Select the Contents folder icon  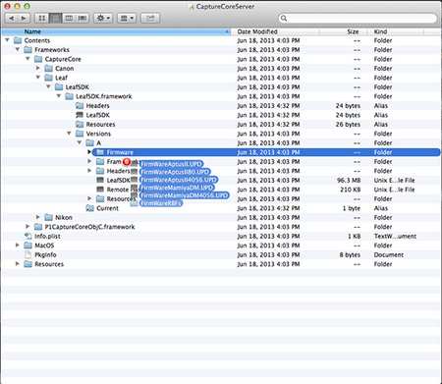click(18, 40)
